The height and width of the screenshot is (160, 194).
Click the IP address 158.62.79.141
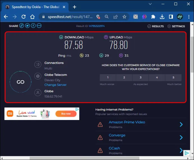53,96
